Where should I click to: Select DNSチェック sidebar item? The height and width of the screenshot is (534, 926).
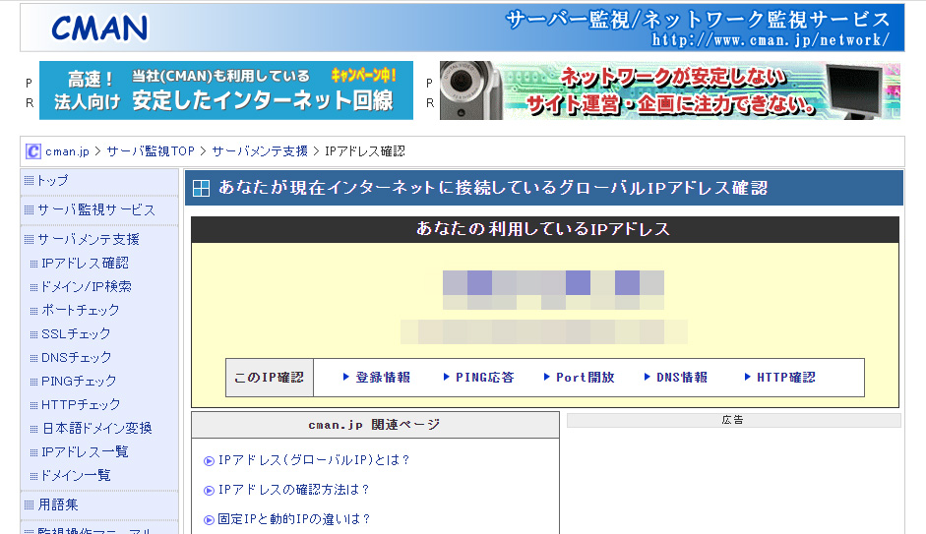(x=76, y=358)
